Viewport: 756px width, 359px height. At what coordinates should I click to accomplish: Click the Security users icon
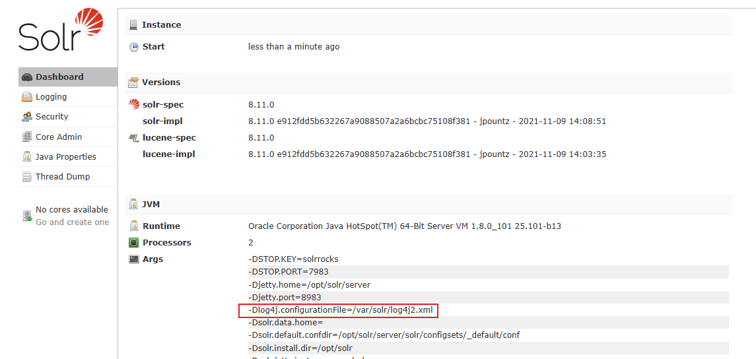(x=27, y=117)
